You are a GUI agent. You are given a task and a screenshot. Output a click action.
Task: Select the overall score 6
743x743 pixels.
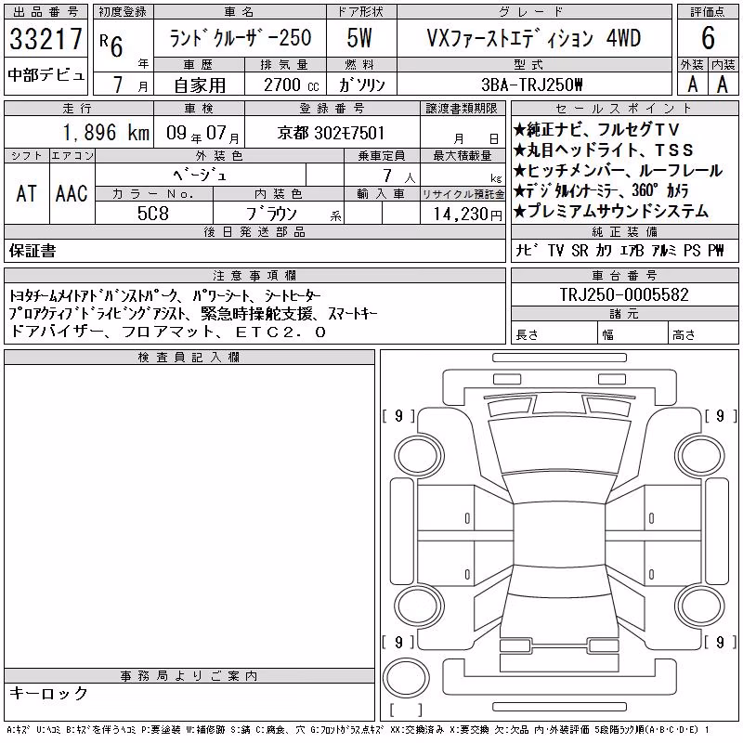708,38
